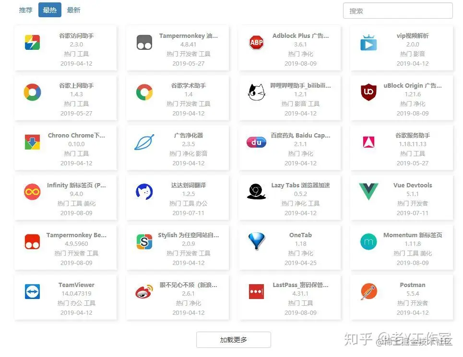The image size is (463, 357).
Task: Click the 热门 影音 工具 tags
Action: pyautogui.click(x=300, y=104)
